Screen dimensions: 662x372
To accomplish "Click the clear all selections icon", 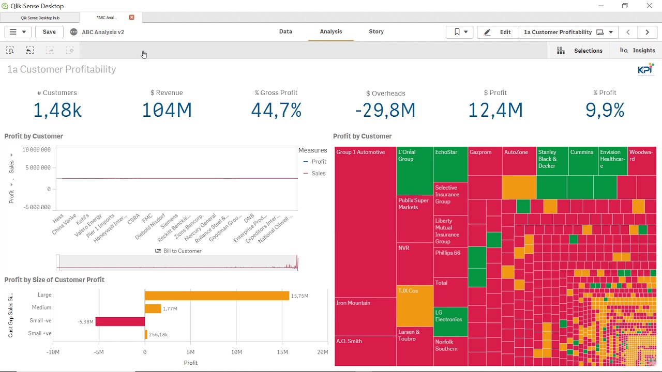I will pos(70,50).
